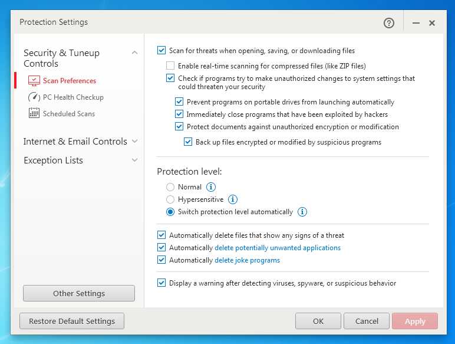Collapse Security & Tuneup Controls section

(134, 53)
